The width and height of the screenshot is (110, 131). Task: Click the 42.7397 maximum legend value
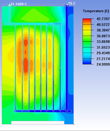103,19
